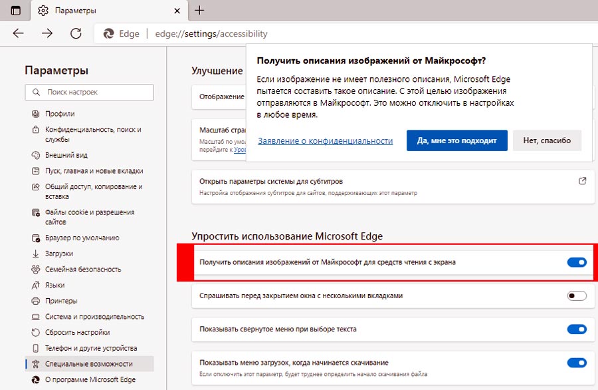The width and height of the screenshot is (598, 390).
Task: Click the Профили sidebar icon
Action: 35,114
